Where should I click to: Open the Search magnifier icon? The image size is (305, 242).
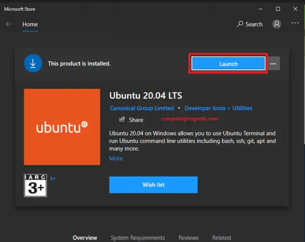240,25
